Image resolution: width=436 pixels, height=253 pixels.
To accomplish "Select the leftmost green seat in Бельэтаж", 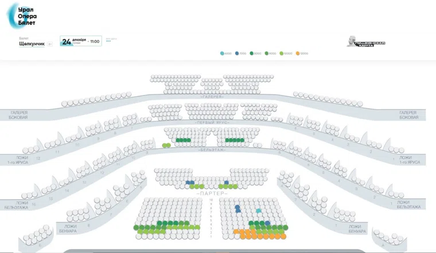I will (x=165, y=145).
